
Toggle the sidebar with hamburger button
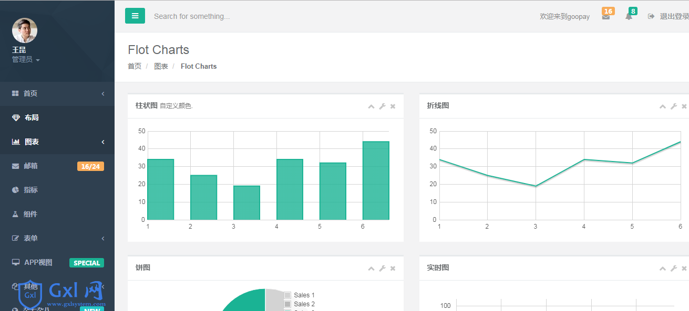(135, 16)
